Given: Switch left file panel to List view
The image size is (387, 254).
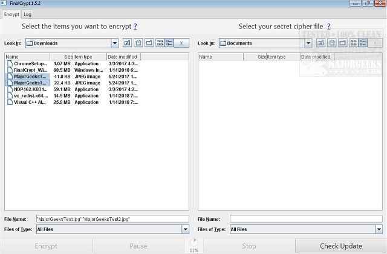Looking at the screenshot, I should [160, 43].
